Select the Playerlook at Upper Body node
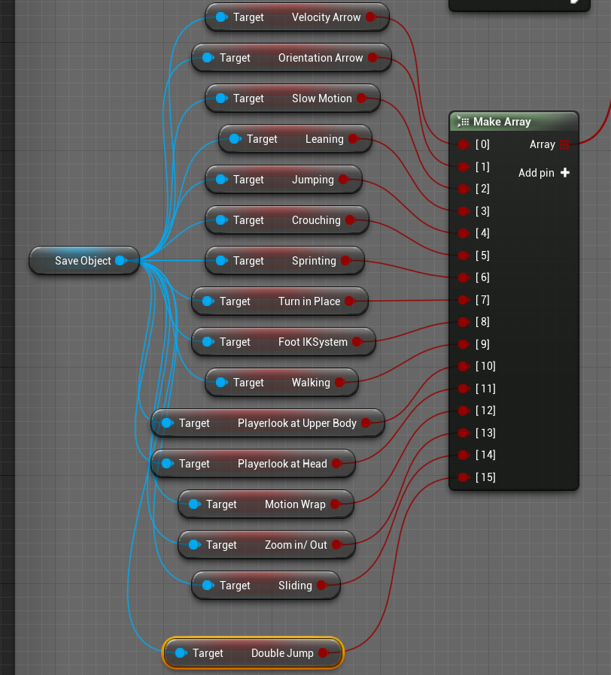The image size is (611, 675). (x=268, y=423)
